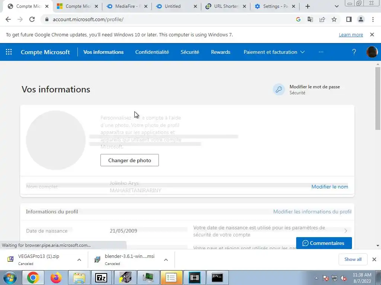Image resolution: width=381 pixels, height=285 pixels.
Task: Click the Compte Microsoft home link
Action: (x=45, y=52)
